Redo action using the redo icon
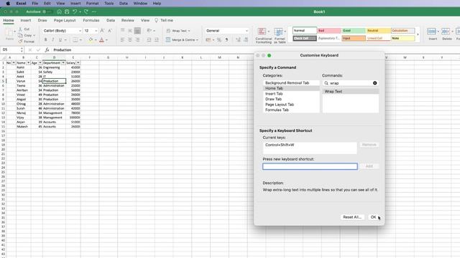 pyautogui.click(x=86, y=11)
